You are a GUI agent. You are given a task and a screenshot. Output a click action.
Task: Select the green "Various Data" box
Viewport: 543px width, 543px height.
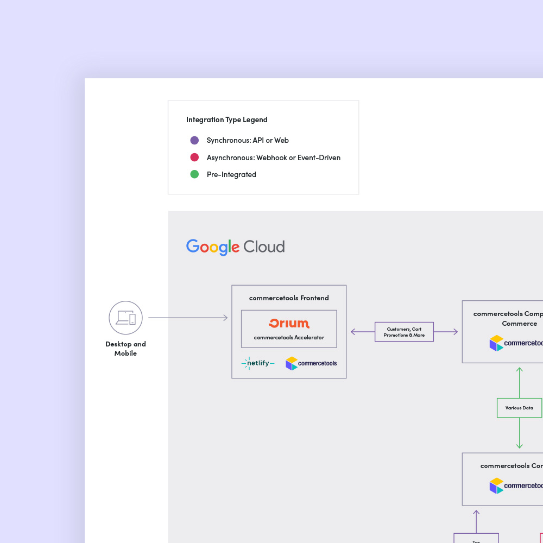pyautogui.click(x=520, y=408)
